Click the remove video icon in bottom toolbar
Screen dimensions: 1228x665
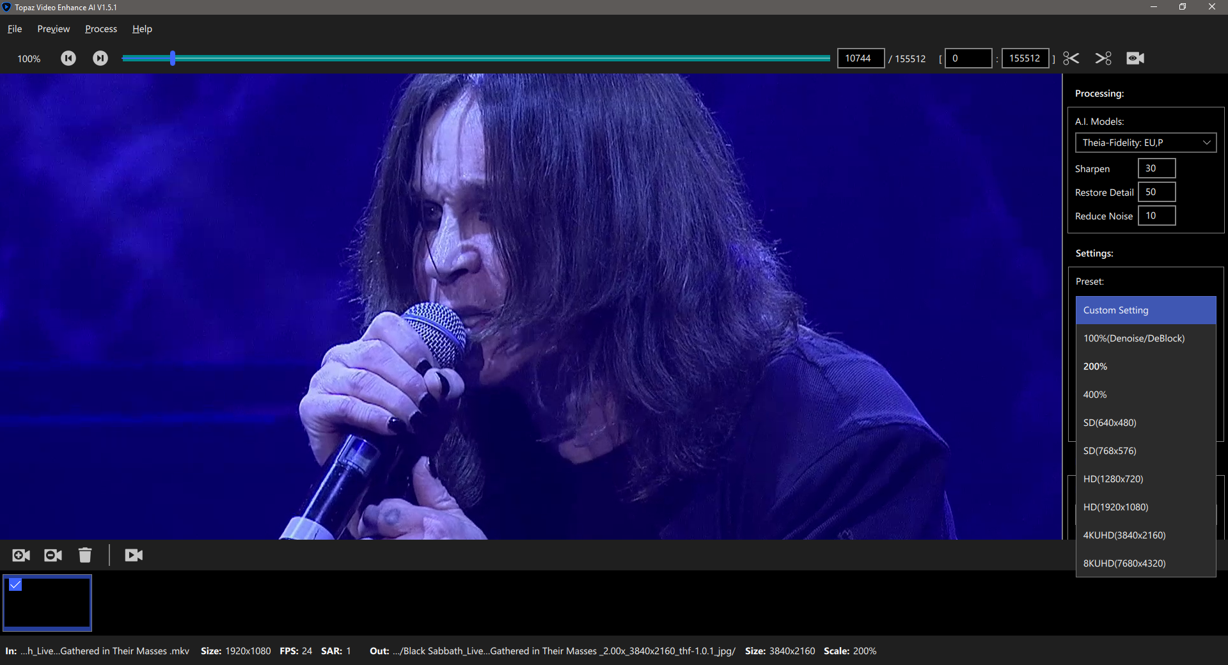53,555
